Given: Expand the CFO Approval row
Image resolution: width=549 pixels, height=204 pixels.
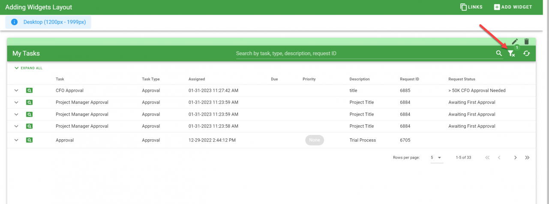Looking at the screenshot, I should (16, 90).
